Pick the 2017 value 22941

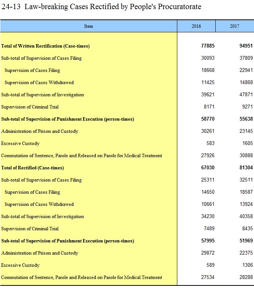(x=246, y=70)
